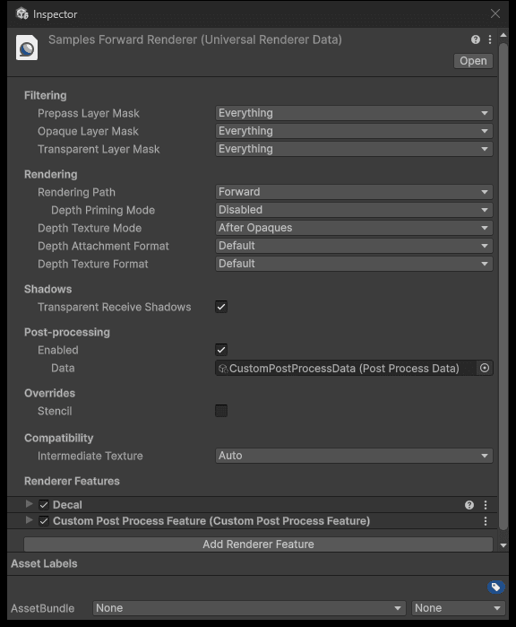Click the Open button
The width and height of the screenshot is (516, 627).
click(473, 61)
